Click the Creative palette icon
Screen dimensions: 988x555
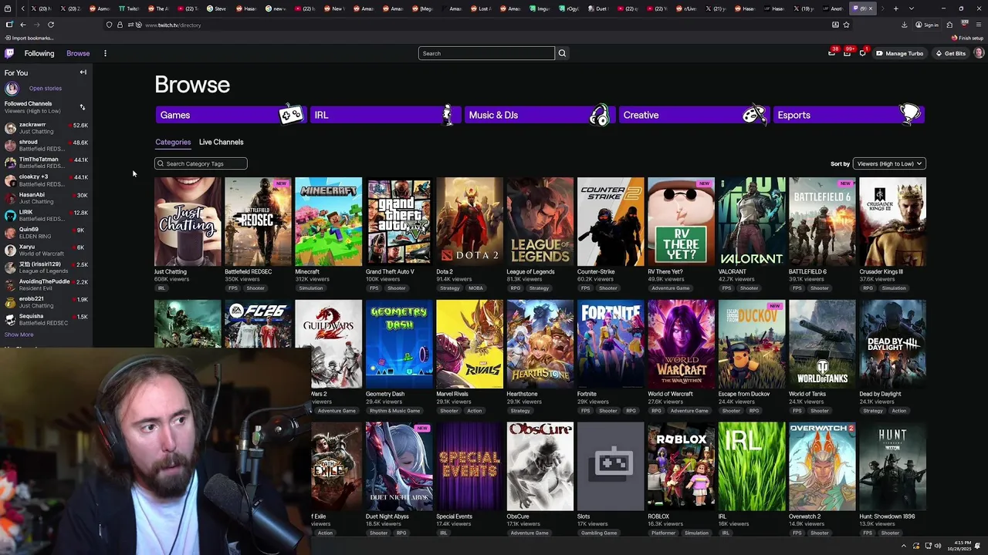pos(754,115)
